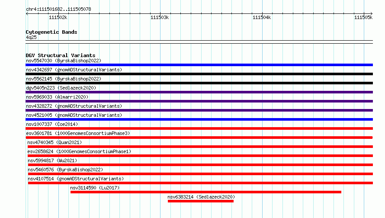Click the red bar under esv2658624
This screenshot has width=385, height=218.
200,156
